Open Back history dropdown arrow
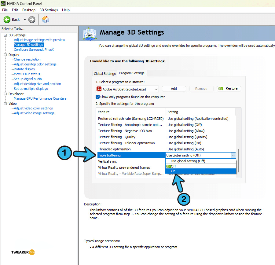 tap(25, 20)
